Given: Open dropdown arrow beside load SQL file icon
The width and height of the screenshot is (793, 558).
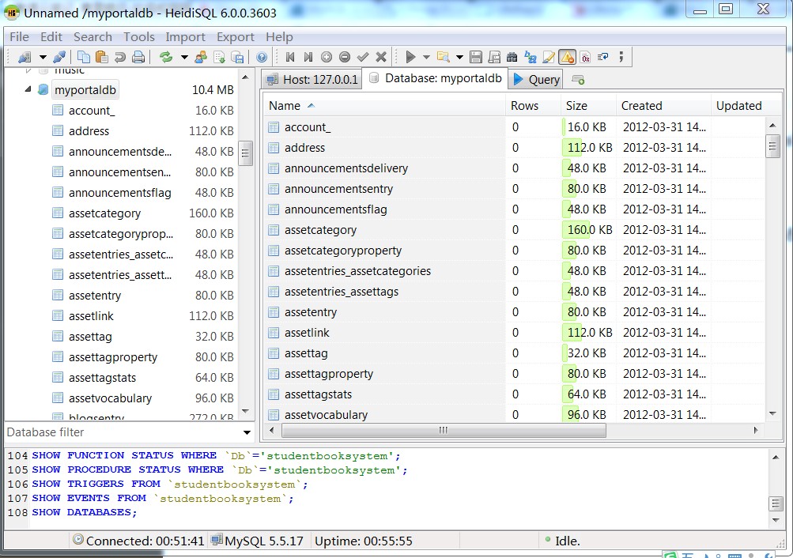Looking at the screenshot, I should [x=459, y=57].
